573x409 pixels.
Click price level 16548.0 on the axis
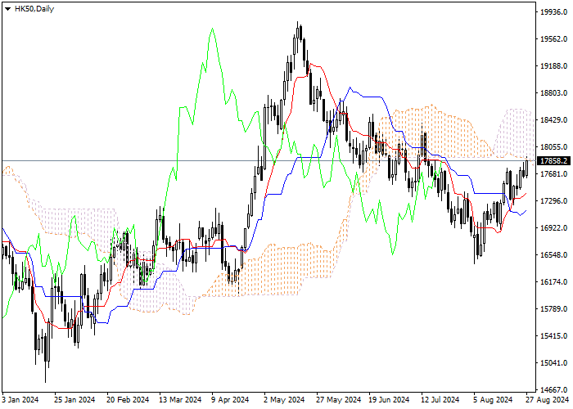553,255
